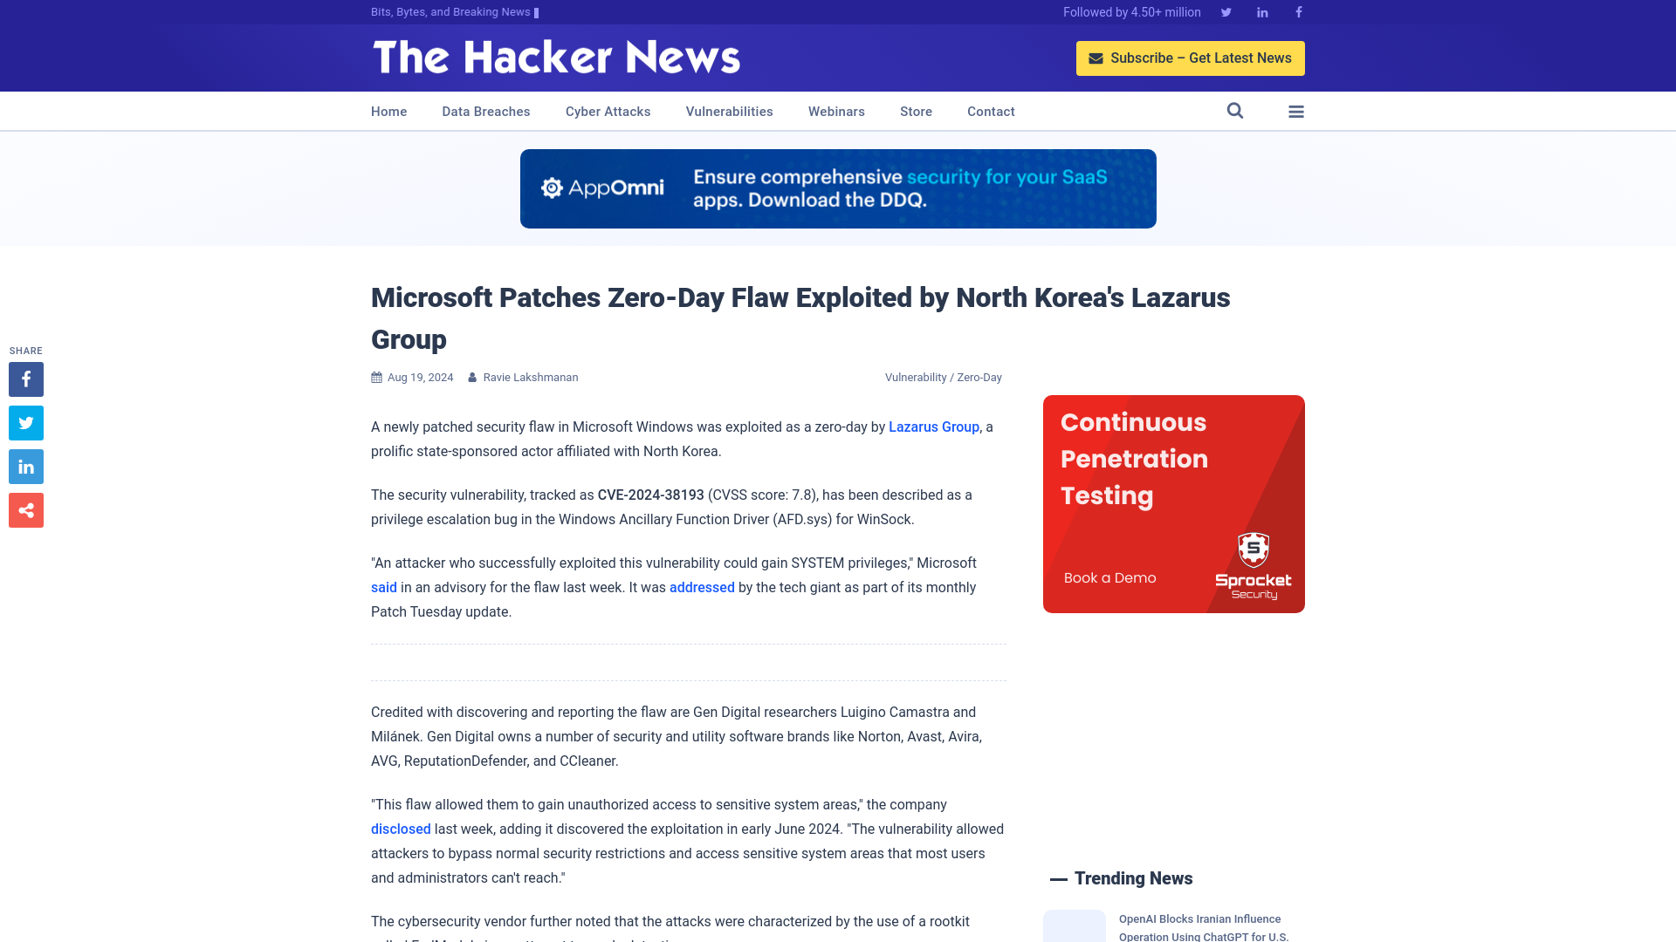The image size is (1676, 942).
Task: Click the LinkedIn share icon
Action: click(x=25, y=467)
